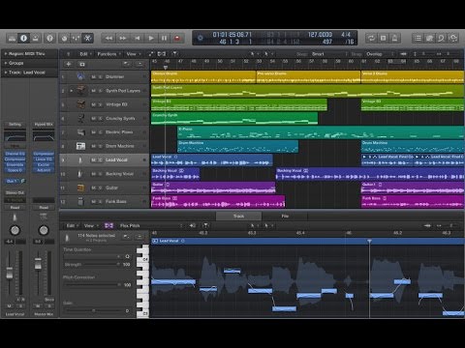
Task: Open the audio editor Edit menu
Action: 72,225
